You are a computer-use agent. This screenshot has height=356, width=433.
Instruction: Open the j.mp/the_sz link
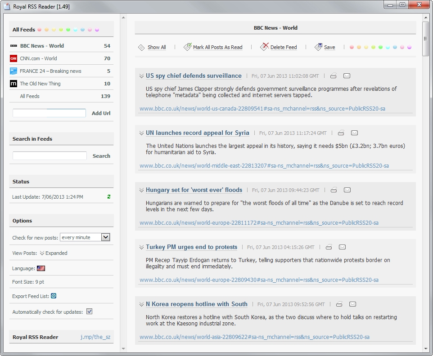95,337
